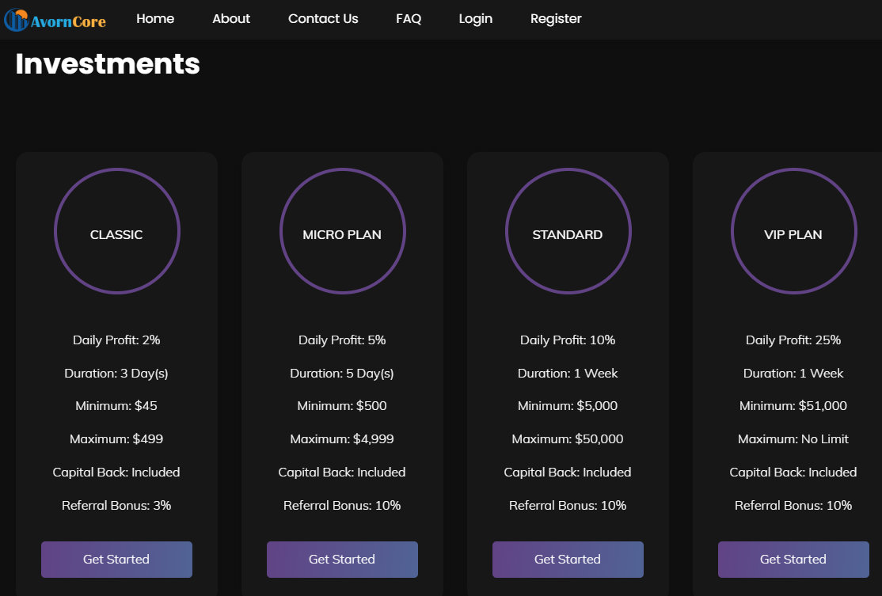
Task: Click the VIP PLAN circle
Action: coord(793,231)
